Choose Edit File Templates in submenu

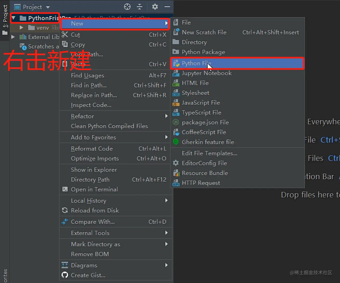237,153
